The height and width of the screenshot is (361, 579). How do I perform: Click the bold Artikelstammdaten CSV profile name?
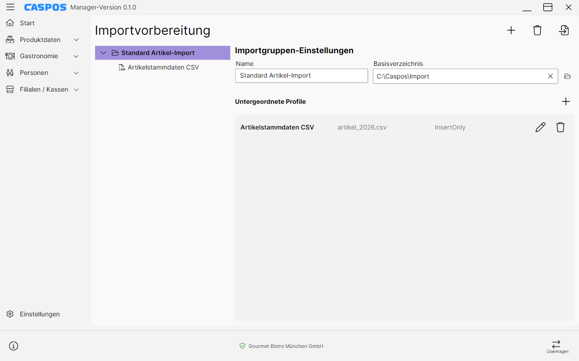pos(277,127)
